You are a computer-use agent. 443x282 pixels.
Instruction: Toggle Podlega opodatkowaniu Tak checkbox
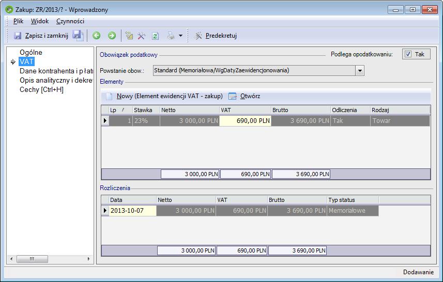[x=408, y=54]
